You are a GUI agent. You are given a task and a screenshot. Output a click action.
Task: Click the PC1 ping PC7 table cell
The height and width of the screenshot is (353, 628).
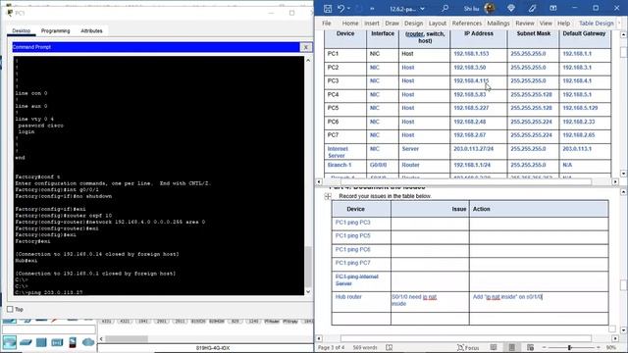361,263
